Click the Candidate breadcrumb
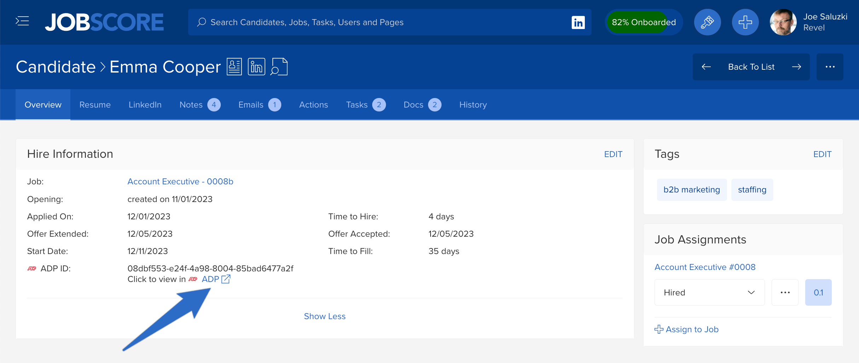Viewport: 859px width, 363px height. pyautogui.click(x=56, y=67)
